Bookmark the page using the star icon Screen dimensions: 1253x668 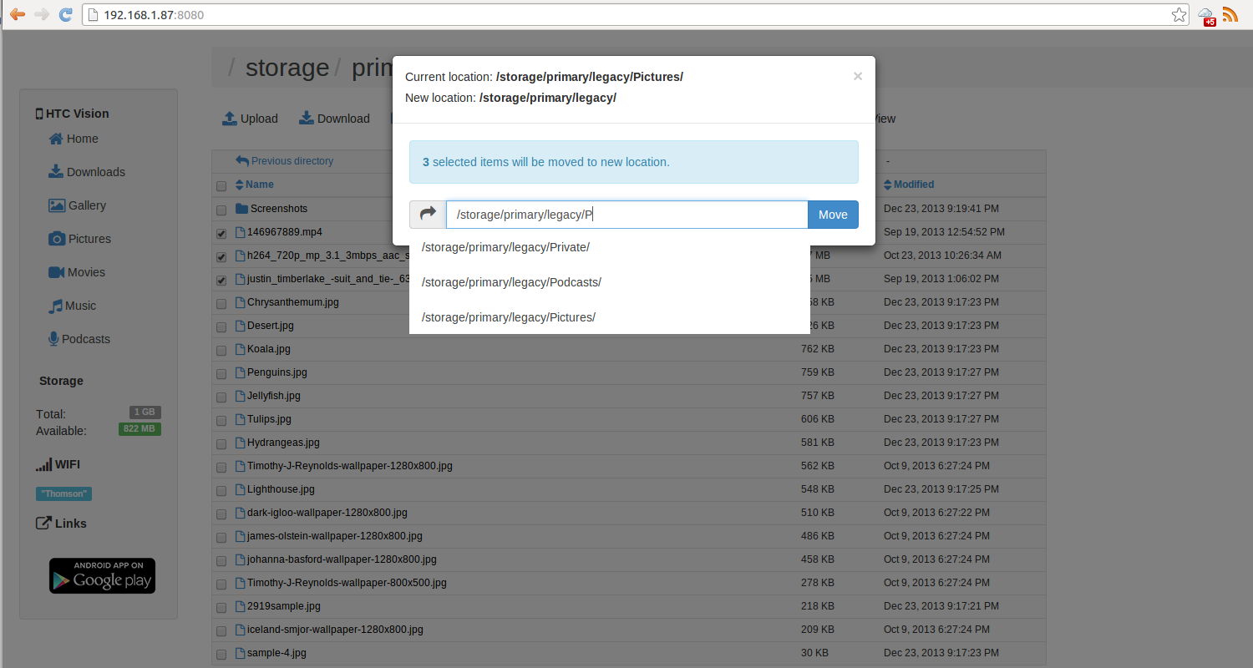pyautogui.click(x=1179, y=15)
